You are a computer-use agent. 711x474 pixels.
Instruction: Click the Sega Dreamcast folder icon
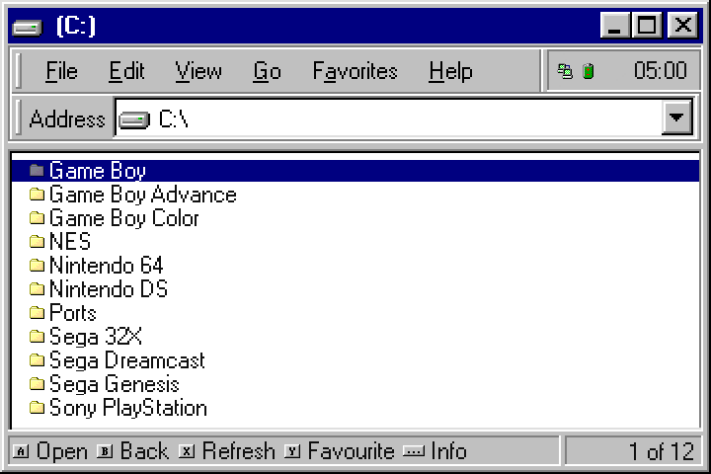pos(37,360)
